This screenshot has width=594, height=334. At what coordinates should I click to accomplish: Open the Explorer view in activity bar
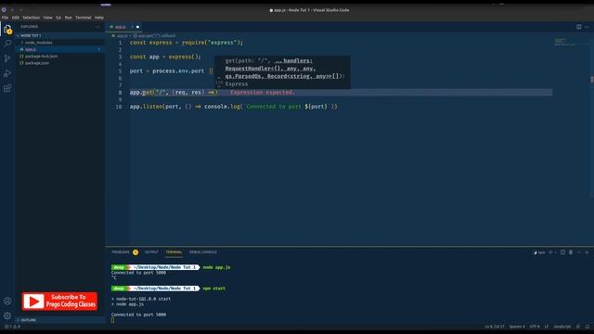(x=7, y=29)
